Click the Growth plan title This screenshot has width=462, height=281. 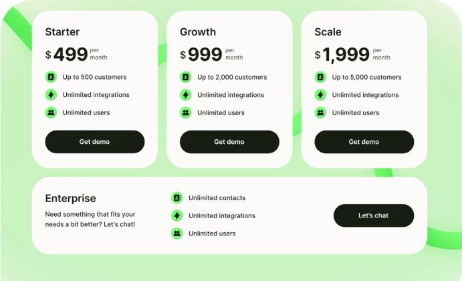[197, 31]
